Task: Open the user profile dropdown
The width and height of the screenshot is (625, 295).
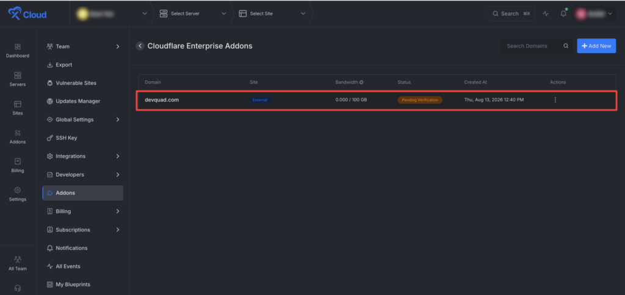Action: [593, 13]
